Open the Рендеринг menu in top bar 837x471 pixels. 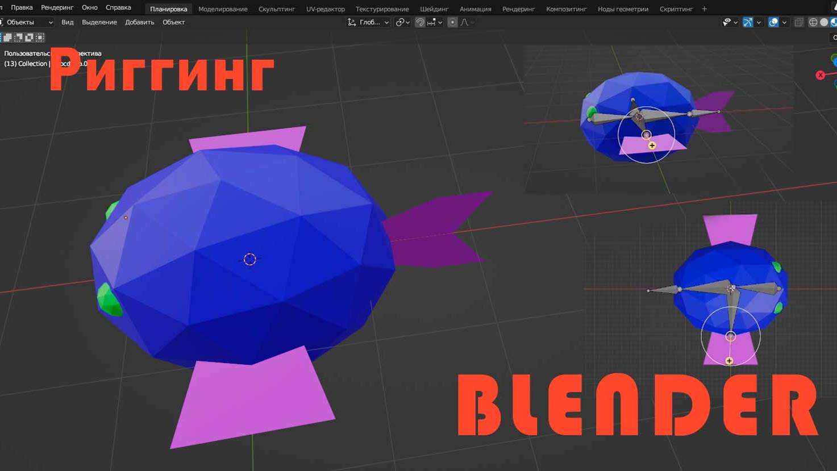[57, 7]
